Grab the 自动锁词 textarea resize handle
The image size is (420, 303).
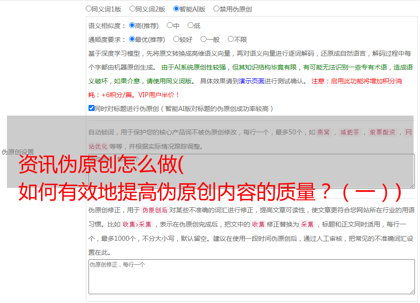coord(412,186)
